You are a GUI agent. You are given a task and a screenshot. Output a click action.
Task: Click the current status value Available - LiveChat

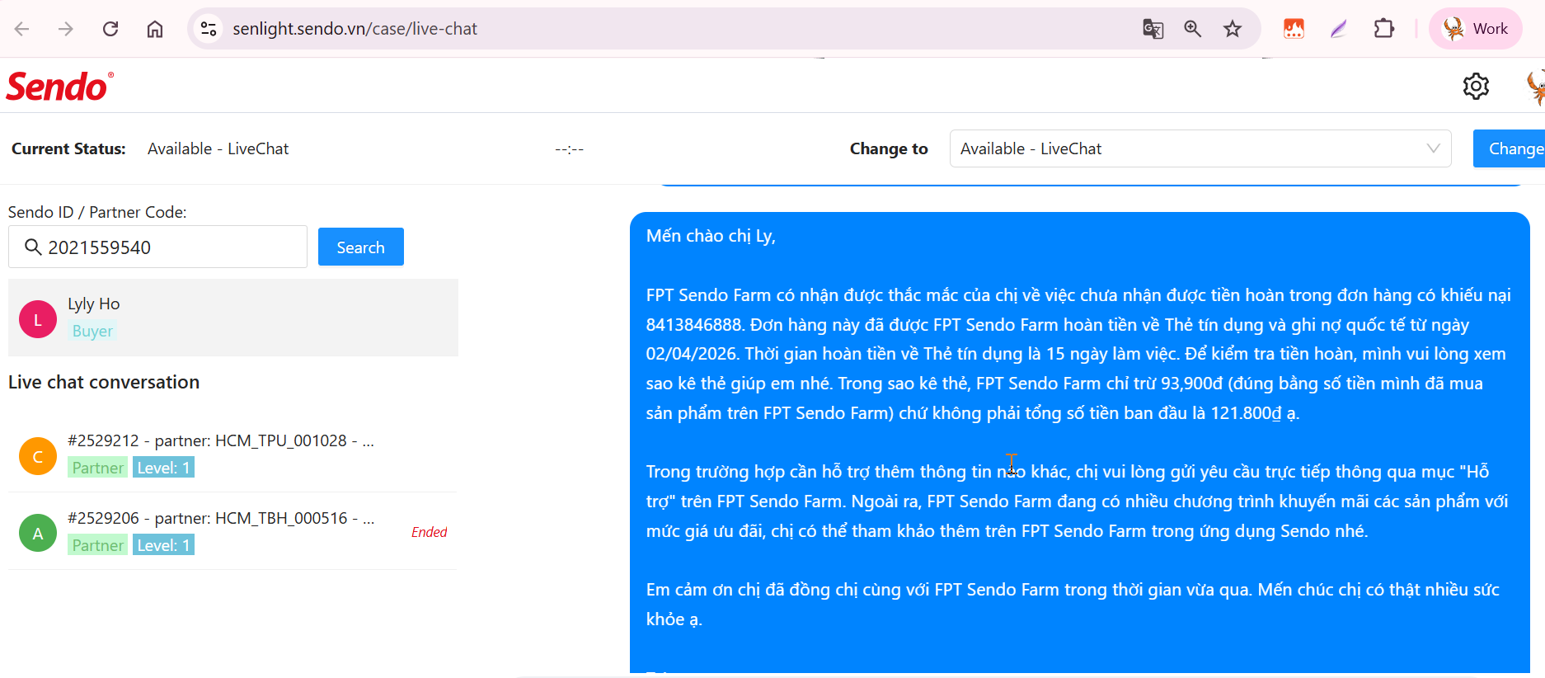pyautogui.click(x=218, y=148)
